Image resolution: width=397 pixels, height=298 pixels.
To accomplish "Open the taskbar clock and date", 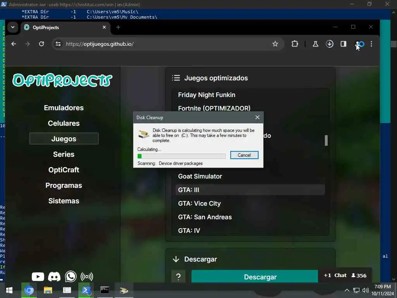I will 383,290.
